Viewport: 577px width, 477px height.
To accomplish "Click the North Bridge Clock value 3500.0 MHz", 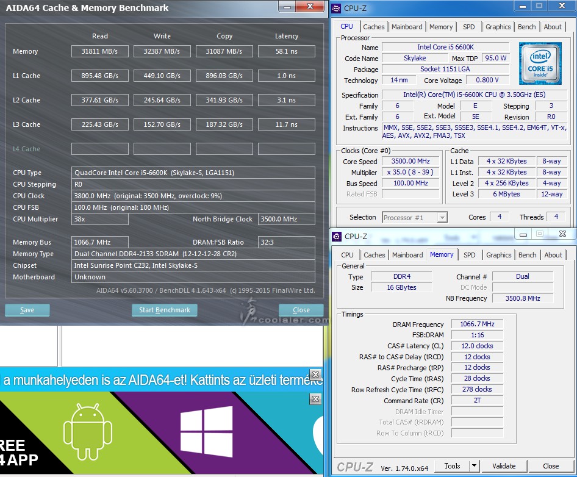I will pyautogui.click(x=286, y=219).
